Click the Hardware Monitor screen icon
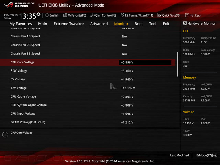 tap(185, 23)
